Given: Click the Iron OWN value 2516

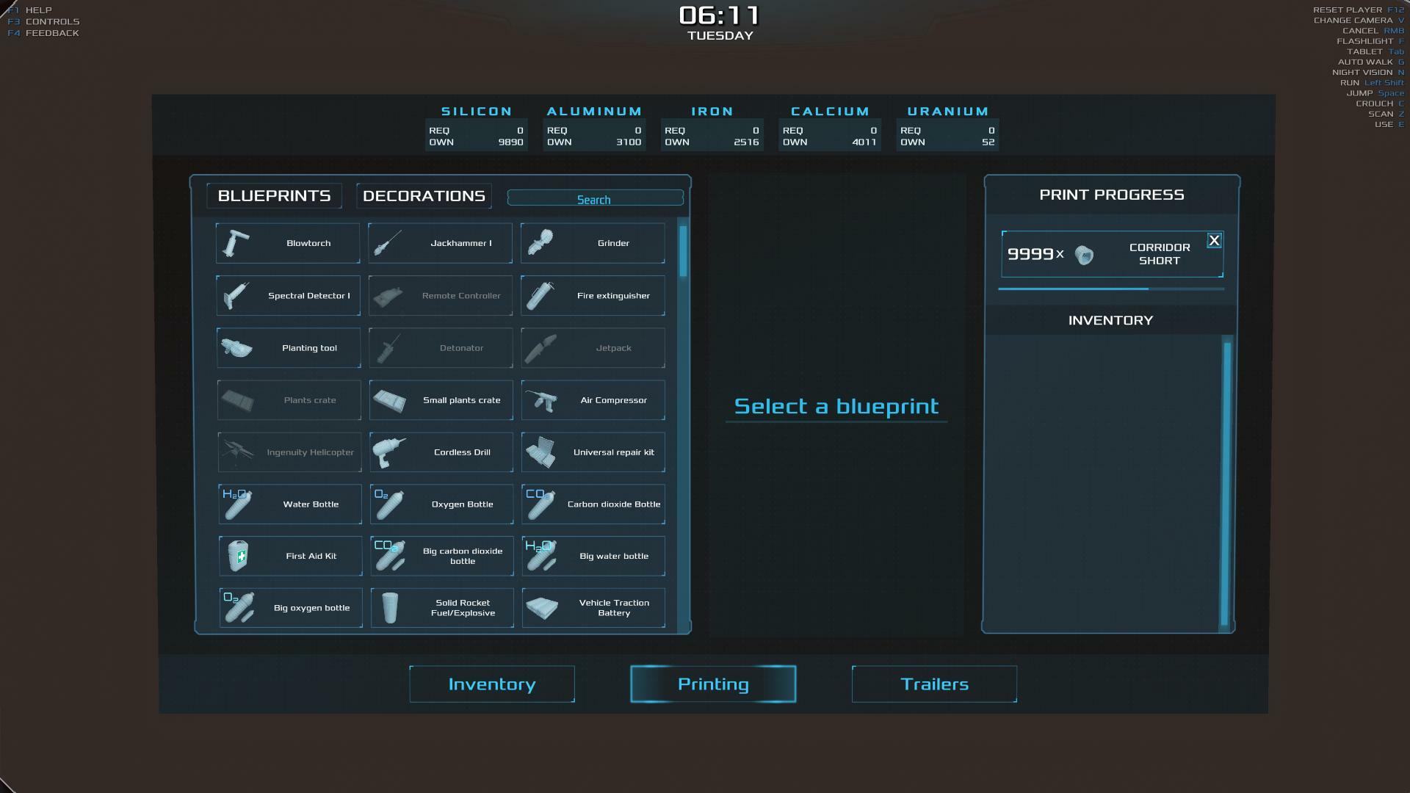Looking at the screenshot, I should point(746,142).
